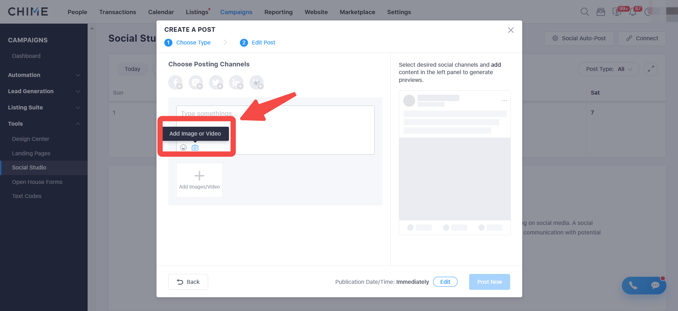Open the notifications bell
678x311 pixels.
click(633, 12)
